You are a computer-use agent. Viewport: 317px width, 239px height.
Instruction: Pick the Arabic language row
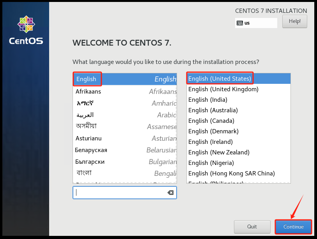point(125,115)
